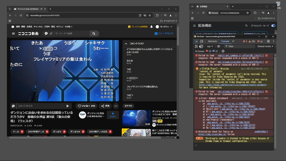Click the search magnifier on Niconico
Image resolution: width=286 pixels, height=161 pixels.
pos(94,34)
